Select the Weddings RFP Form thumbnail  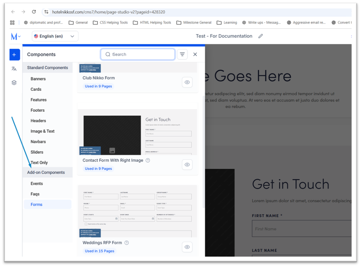click(x=137, y=211)
